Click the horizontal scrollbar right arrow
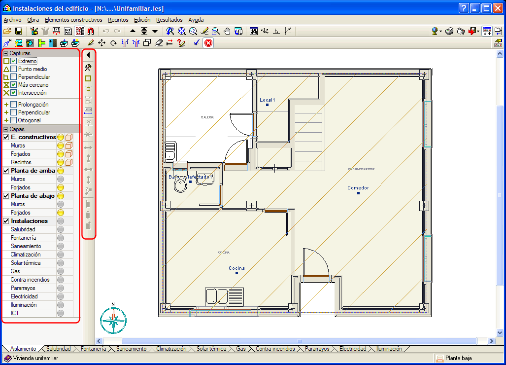This screenshot has height=365, width=506. [492, 341]
